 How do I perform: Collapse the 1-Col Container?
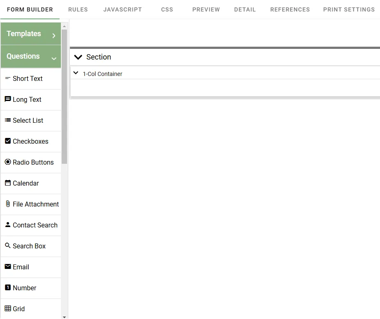pyautogui.click(x=76, y=73)
